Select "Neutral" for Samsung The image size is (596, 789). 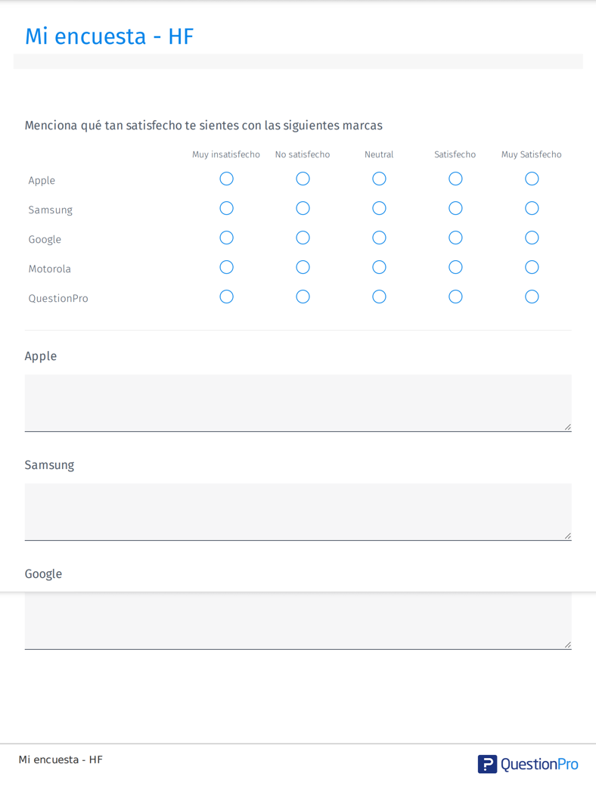tap(379, 208)
